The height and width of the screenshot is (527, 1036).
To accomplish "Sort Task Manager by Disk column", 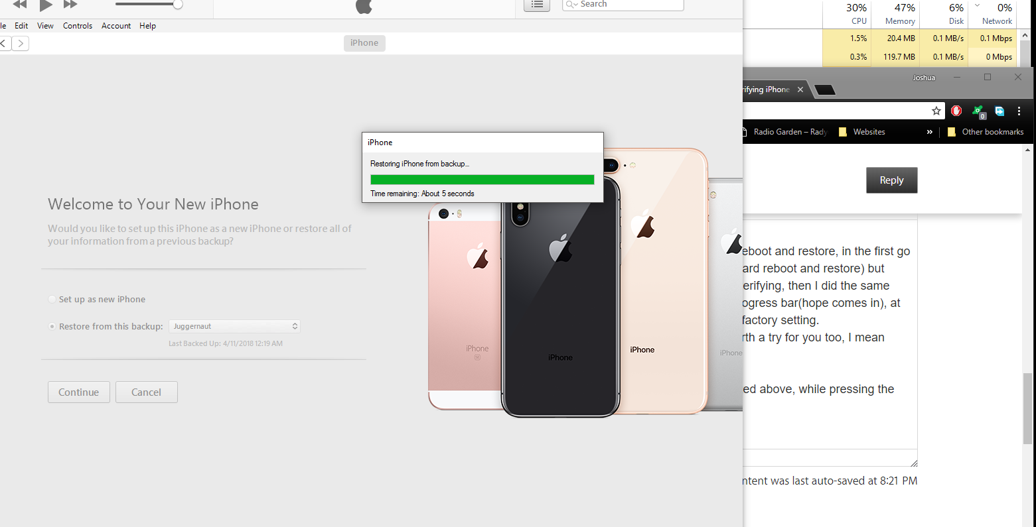I will point(942,14).
